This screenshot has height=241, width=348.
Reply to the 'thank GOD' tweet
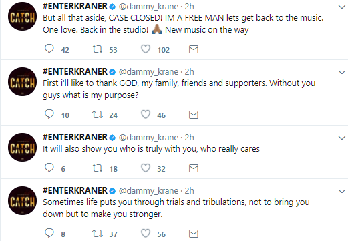coord(49,114)
